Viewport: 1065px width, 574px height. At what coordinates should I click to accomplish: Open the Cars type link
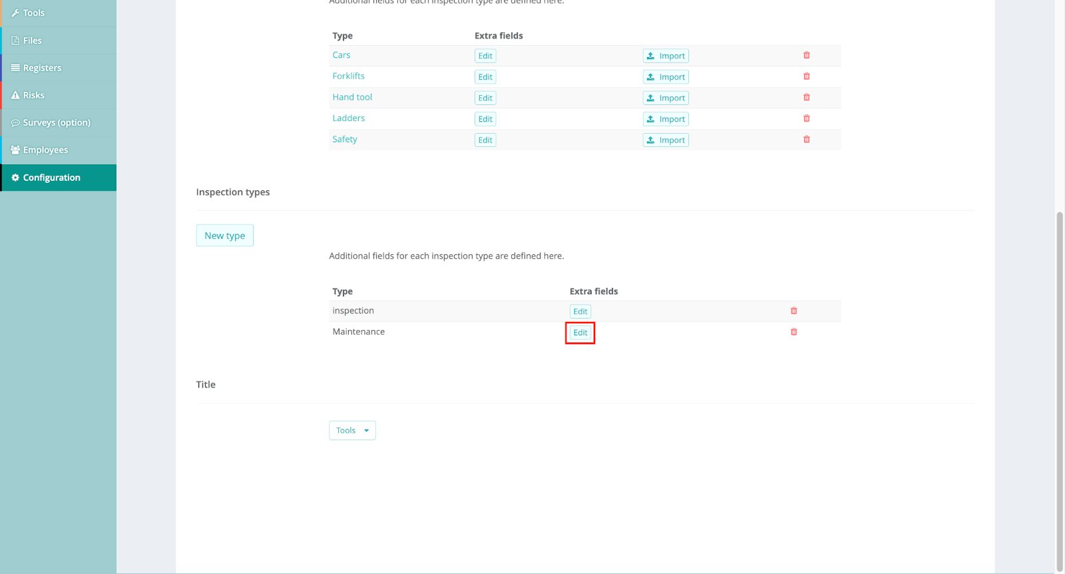[341, 55]
